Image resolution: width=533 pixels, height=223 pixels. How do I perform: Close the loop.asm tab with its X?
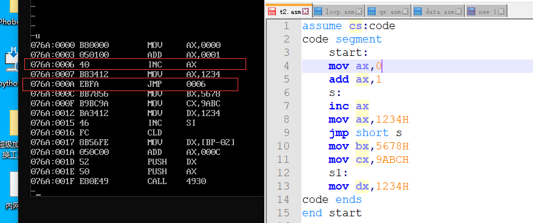[x=359, y=12]
